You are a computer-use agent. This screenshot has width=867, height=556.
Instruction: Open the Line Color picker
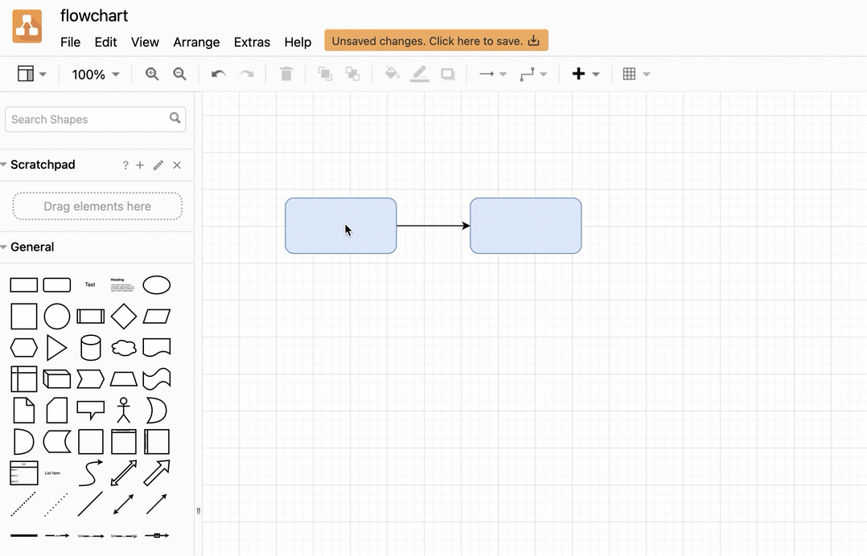click(419, 73)
